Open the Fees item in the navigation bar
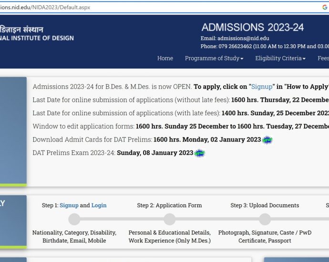This screenshot has width=329, height=262. 323,58
